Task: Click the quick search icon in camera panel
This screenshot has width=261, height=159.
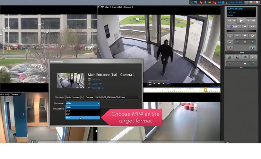Action: click(x=237, y=36)
